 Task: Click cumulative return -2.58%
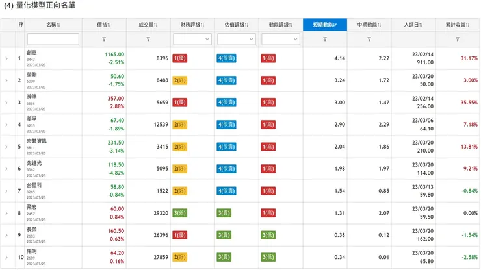(470, 257)
